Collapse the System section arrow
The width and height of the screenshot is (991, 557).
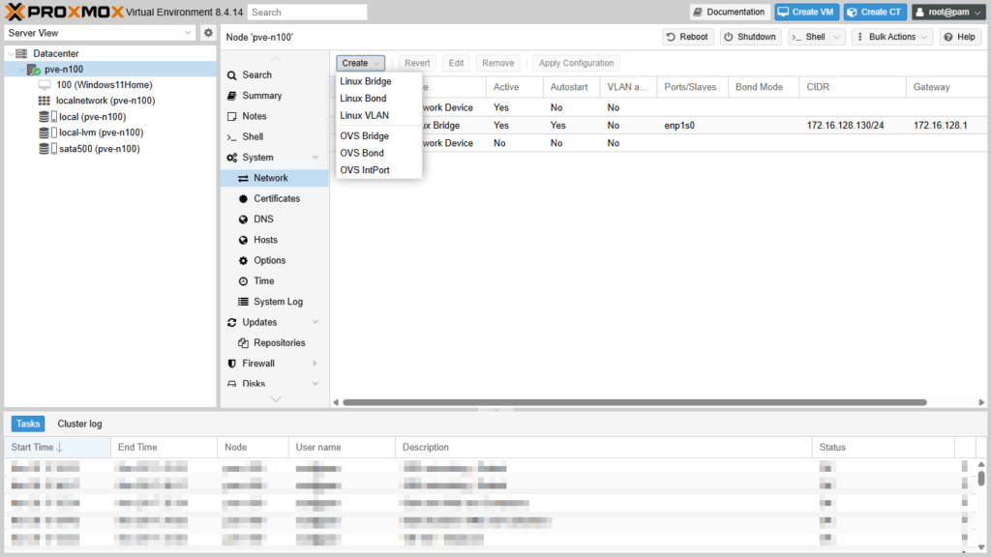pos(315,158)
